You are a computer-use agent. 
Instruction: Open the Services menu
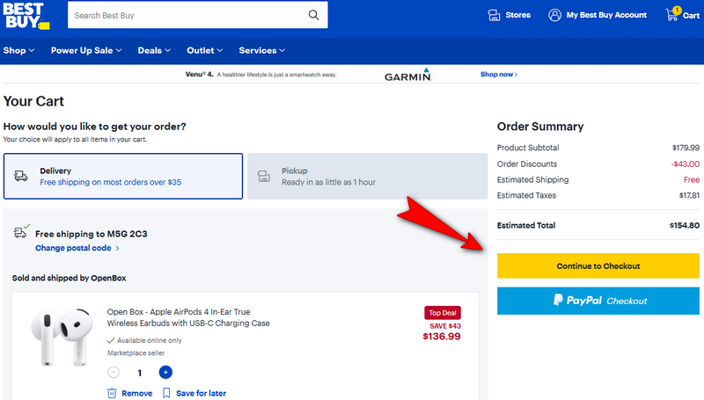pos(262,50)
